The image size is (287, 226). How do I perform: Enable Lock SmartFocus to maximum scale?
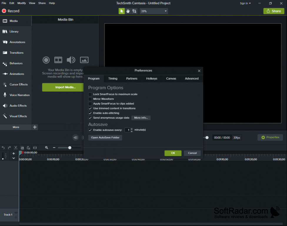pos(90,94)
